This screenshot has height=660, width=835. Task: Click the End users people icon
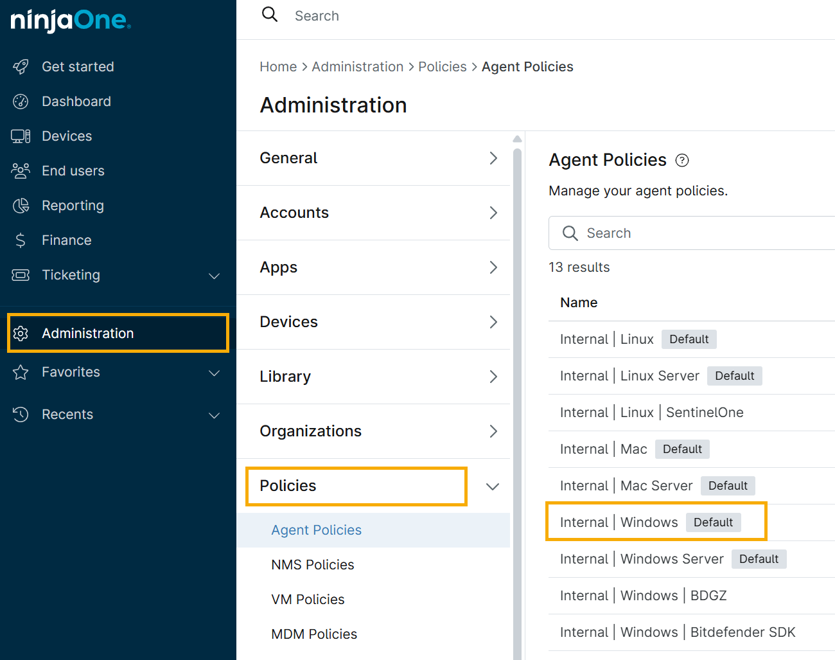pyautogui.click(x=21, y=171)
